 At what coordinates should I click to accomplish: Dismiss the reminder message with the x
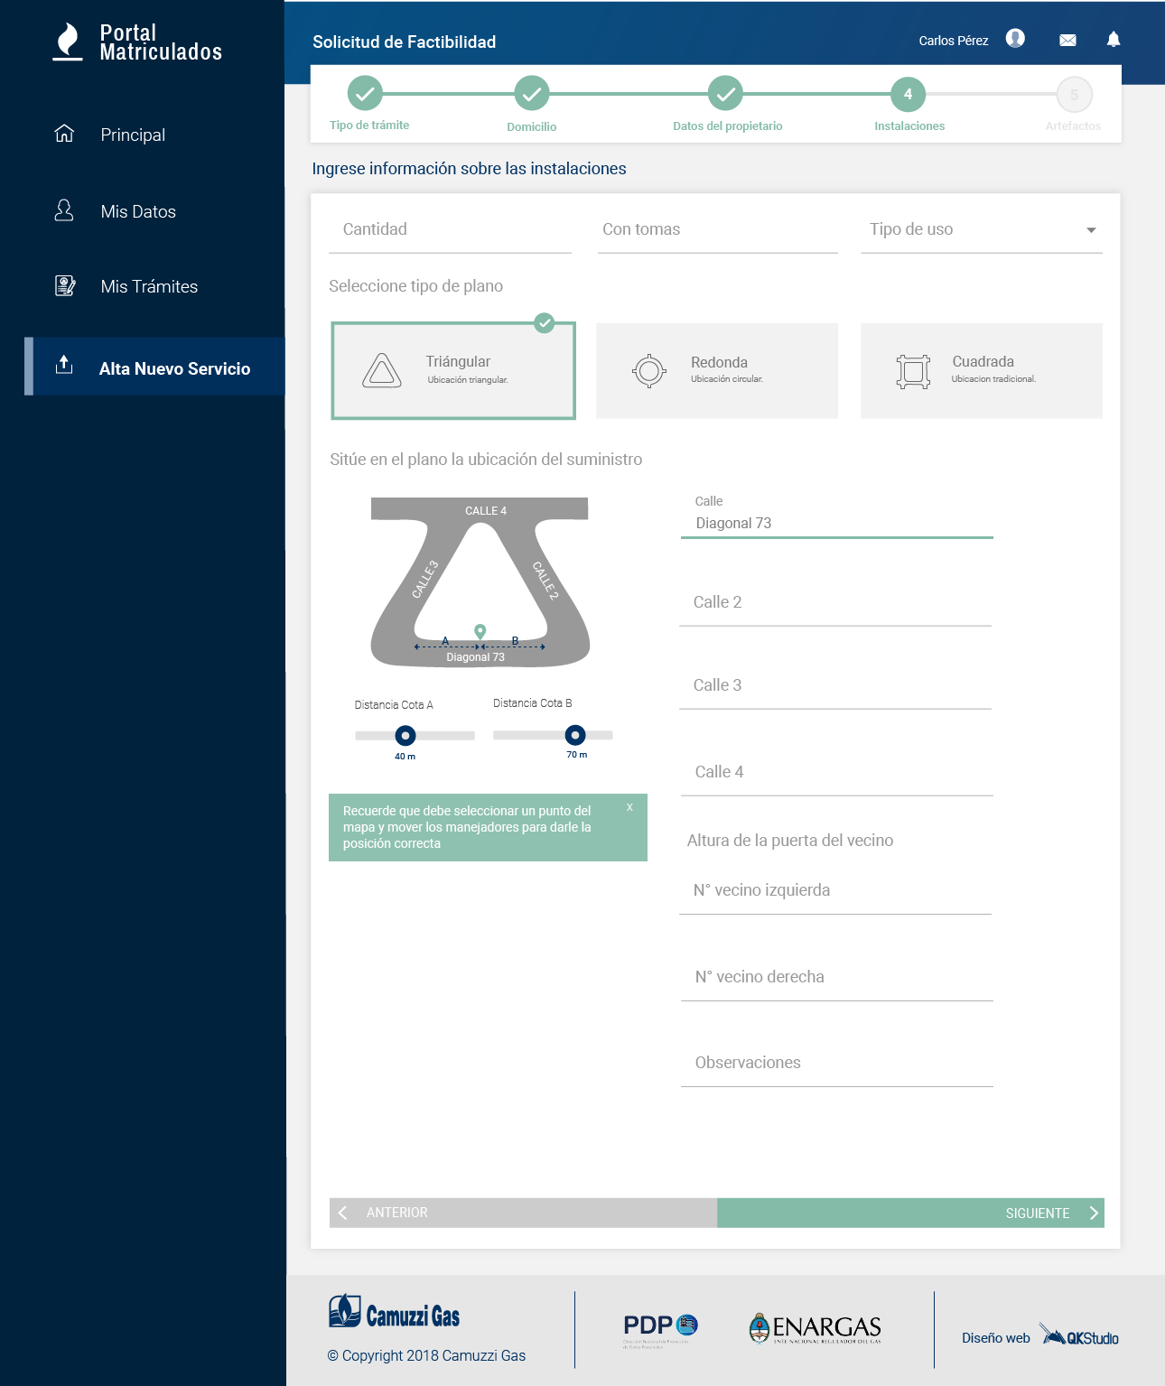pos(629,807)
